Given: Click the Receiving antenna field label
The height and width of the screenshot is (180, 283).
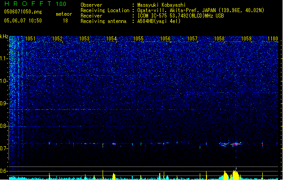Looking at the screenshot, I should click(103, 21).
